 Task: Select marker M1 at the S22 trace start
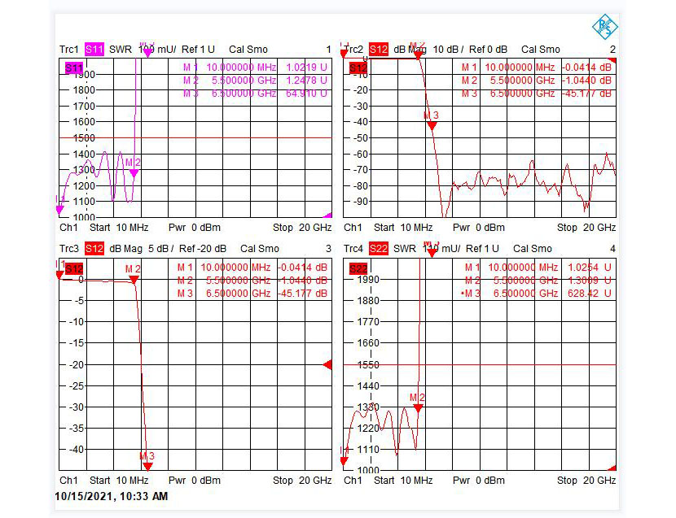point(344,461)
